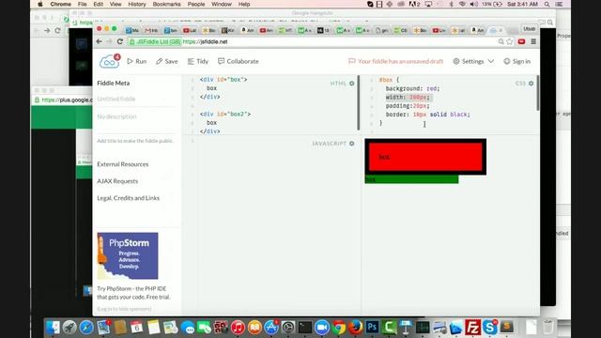601x338 pixels.
Task: Click the unsaved draft notice
Action: tap(395, 61)
